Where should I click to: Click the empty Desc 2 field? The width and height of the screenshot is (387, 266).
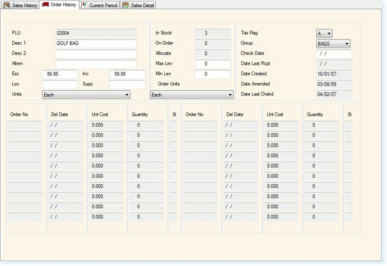[x=96, y=54]
